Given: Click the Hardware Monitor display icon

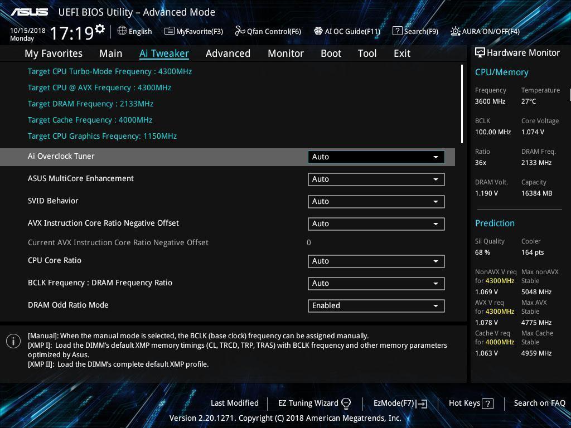Looking at the screenshot, I should point(480,52).
